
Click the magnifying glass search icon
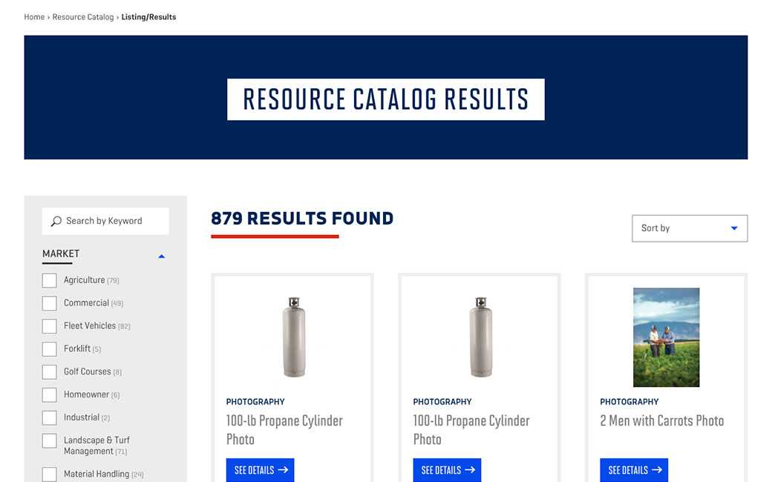[56, 221]
